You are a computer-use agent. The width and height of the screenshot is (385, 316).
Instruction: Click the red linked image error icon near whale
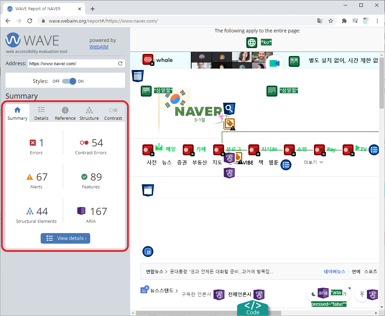tap(148, 59)
